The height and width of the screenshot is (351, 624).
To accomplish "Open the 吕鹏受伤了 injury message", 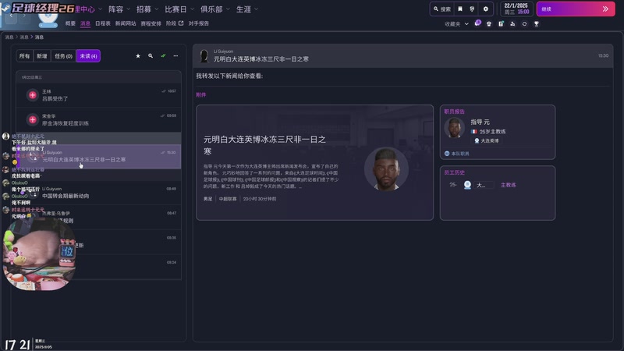I will tap(99, 95).
